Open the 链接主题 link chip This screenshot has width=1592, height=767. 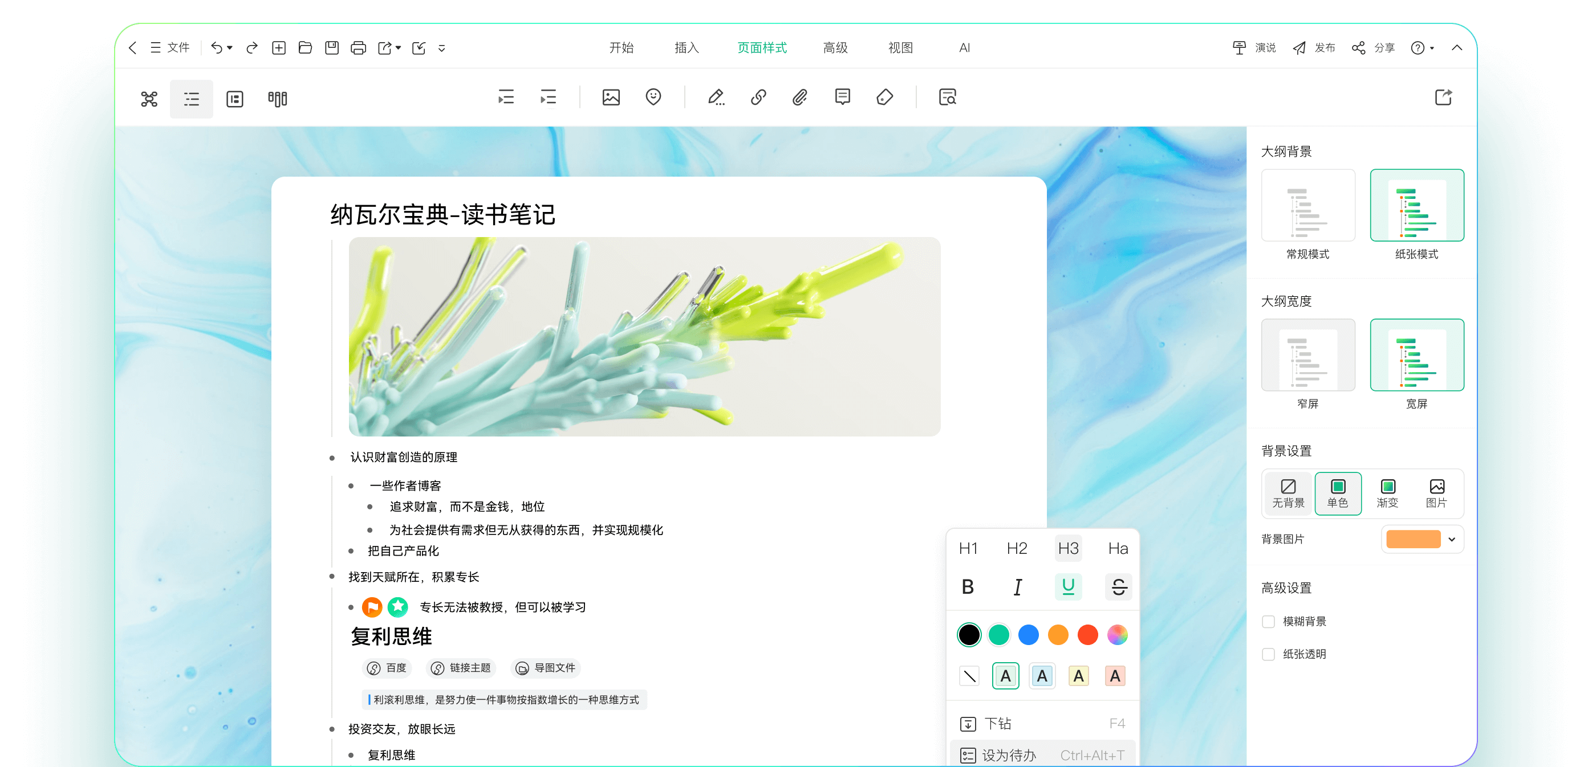coord(461,668)
